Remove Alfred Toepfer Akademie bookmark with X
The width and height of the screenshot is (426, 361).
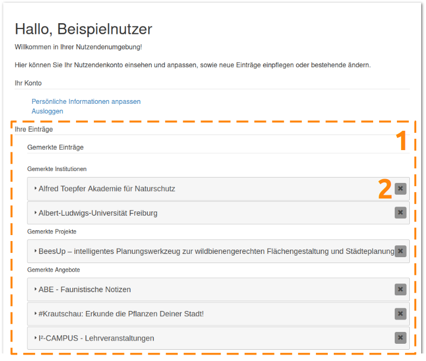[401, 189]
